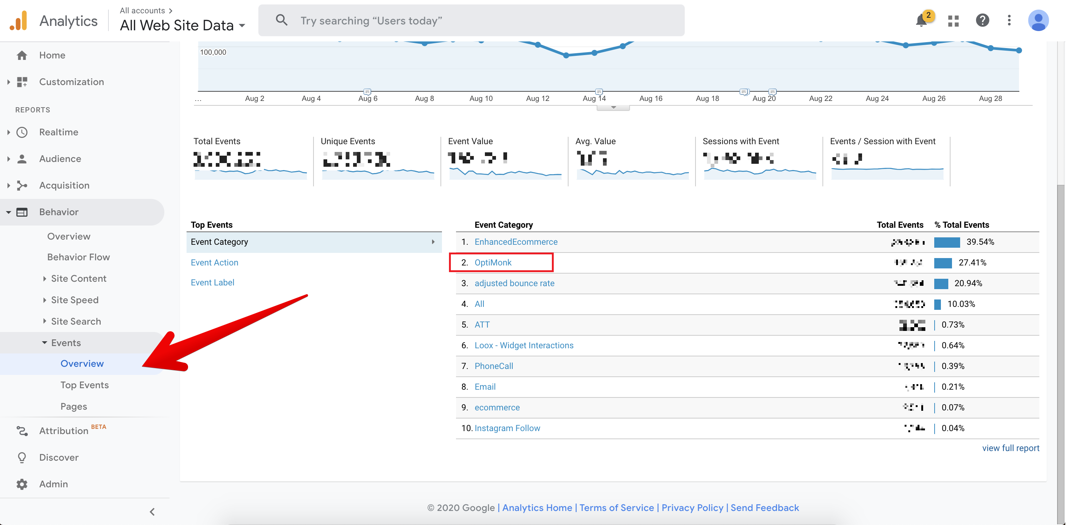1066x525 pixels.
Task: Open the annotation marker near Aug 14
Action: [x=599, y=92]
